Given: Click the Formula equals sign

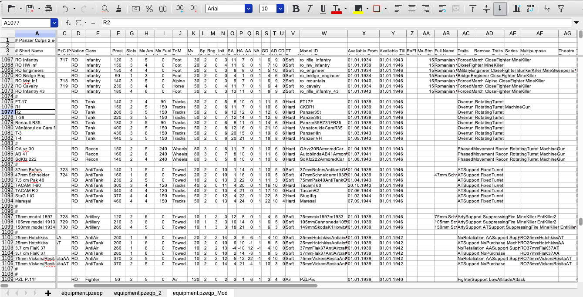Looking at the screenshot, I should [x=92, y=23].
